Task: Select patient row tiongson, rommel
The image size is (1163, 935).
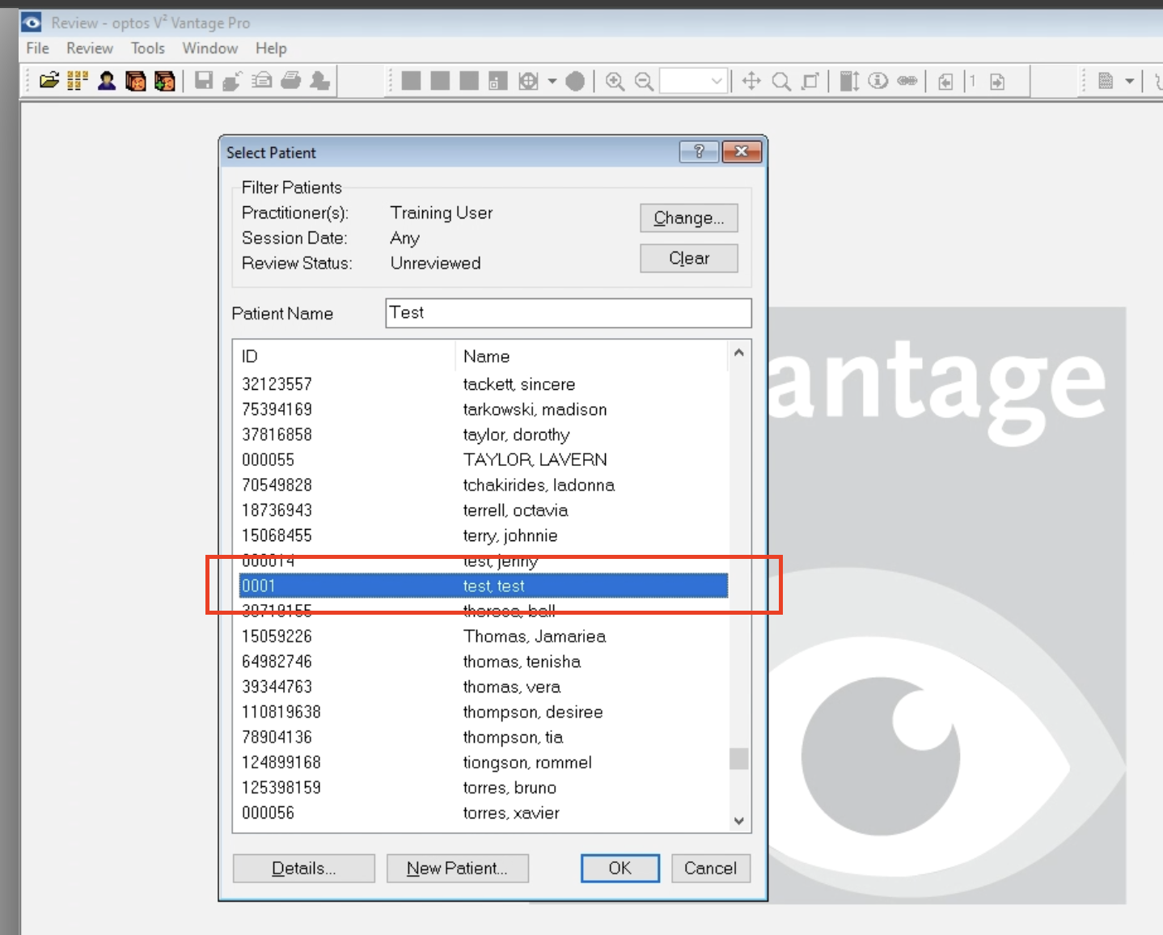Action: click(484, 762)
